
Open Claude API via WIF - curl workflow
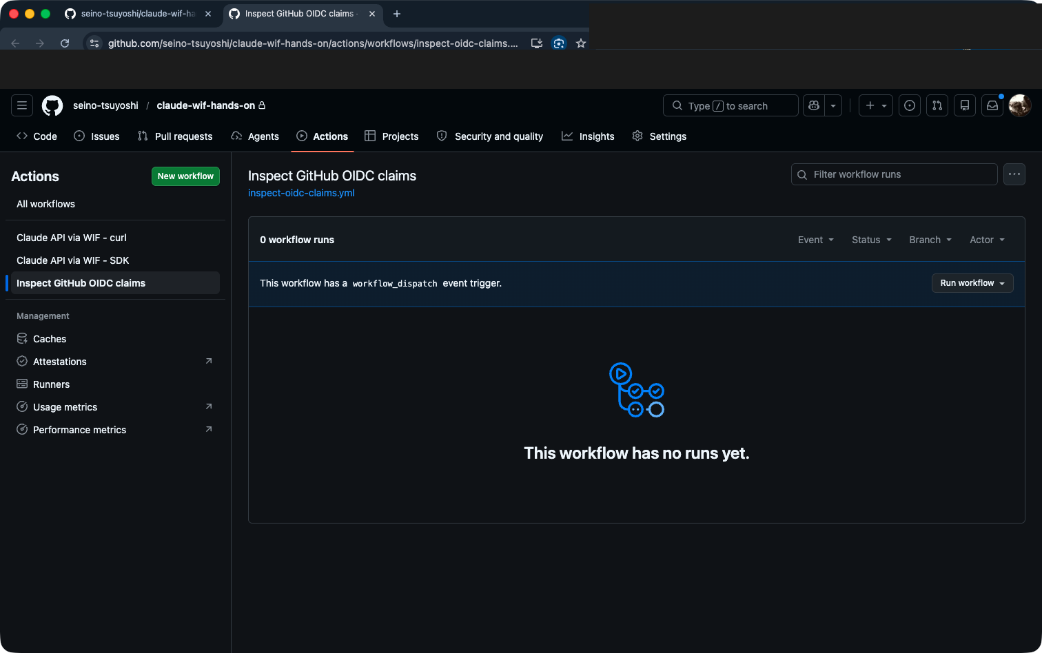[x=115, y=238]
